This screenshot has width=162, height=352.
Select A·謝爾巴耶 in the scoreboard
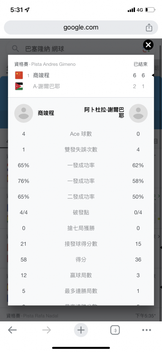point(47,87)
